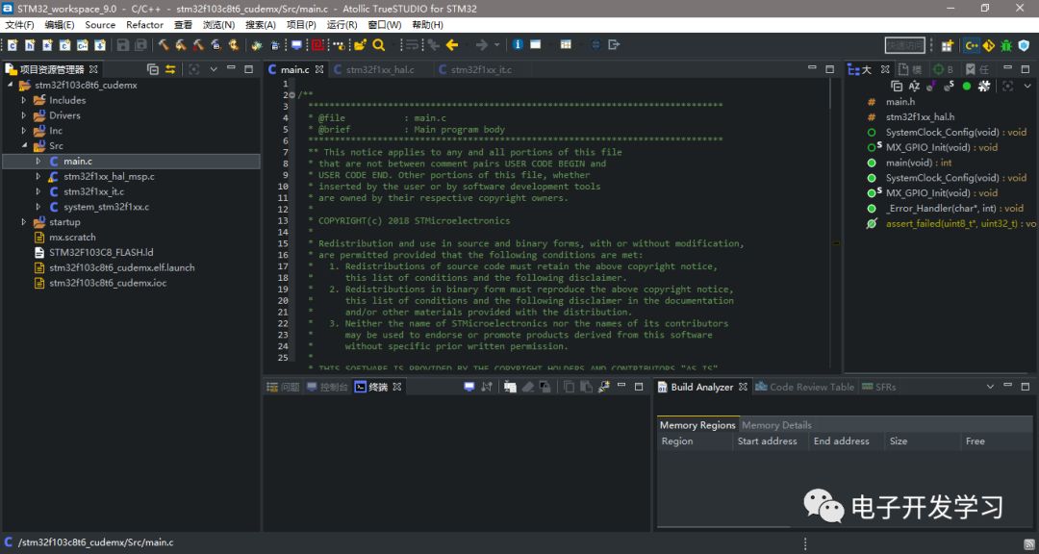This screenshot has height=554, width=1039.
Task: Switch to the Debug bug perspective icon
Action: pos(1006,45)
